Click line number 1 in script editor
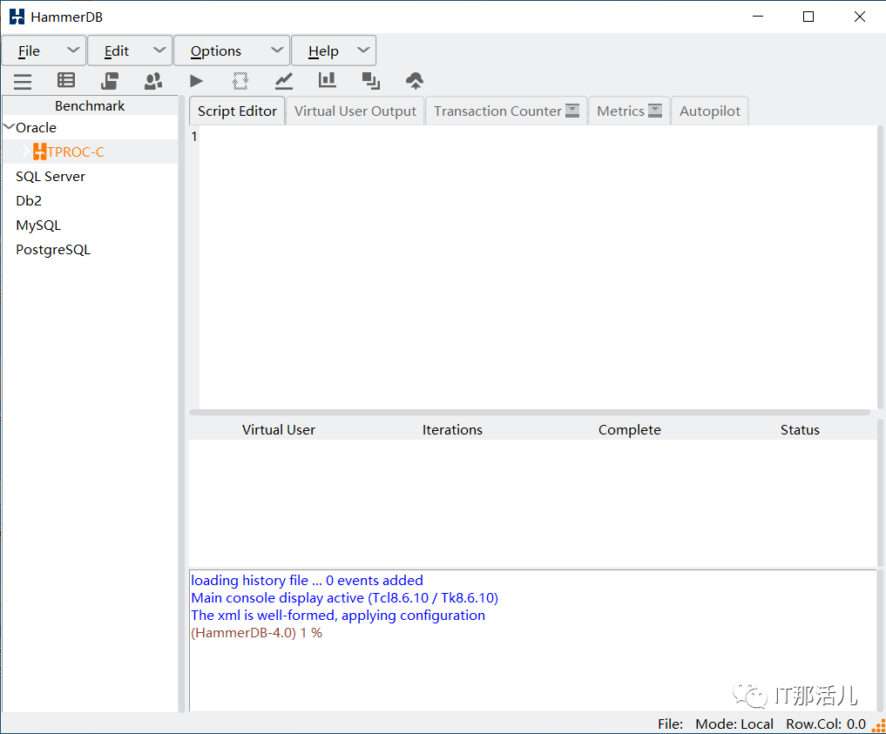Viewport: 886px width, 734px height. click(x=194, y=137)
